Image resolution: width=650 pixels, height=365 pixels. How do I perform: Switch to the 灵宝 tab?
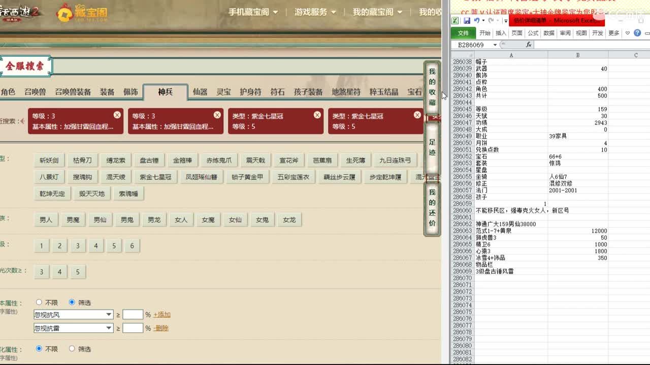pyautogui.click(x=223, y=92)
